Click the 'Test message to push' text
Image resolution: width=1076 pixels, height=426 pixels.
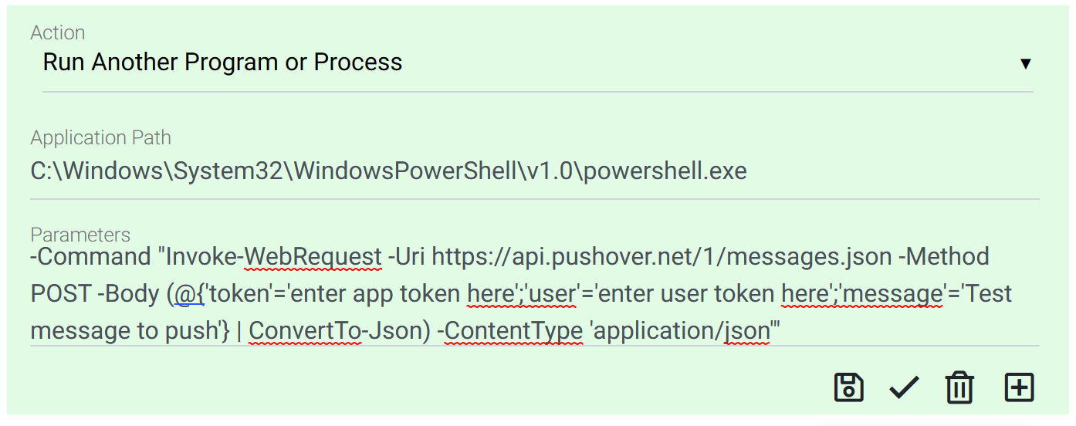(522, 313)
